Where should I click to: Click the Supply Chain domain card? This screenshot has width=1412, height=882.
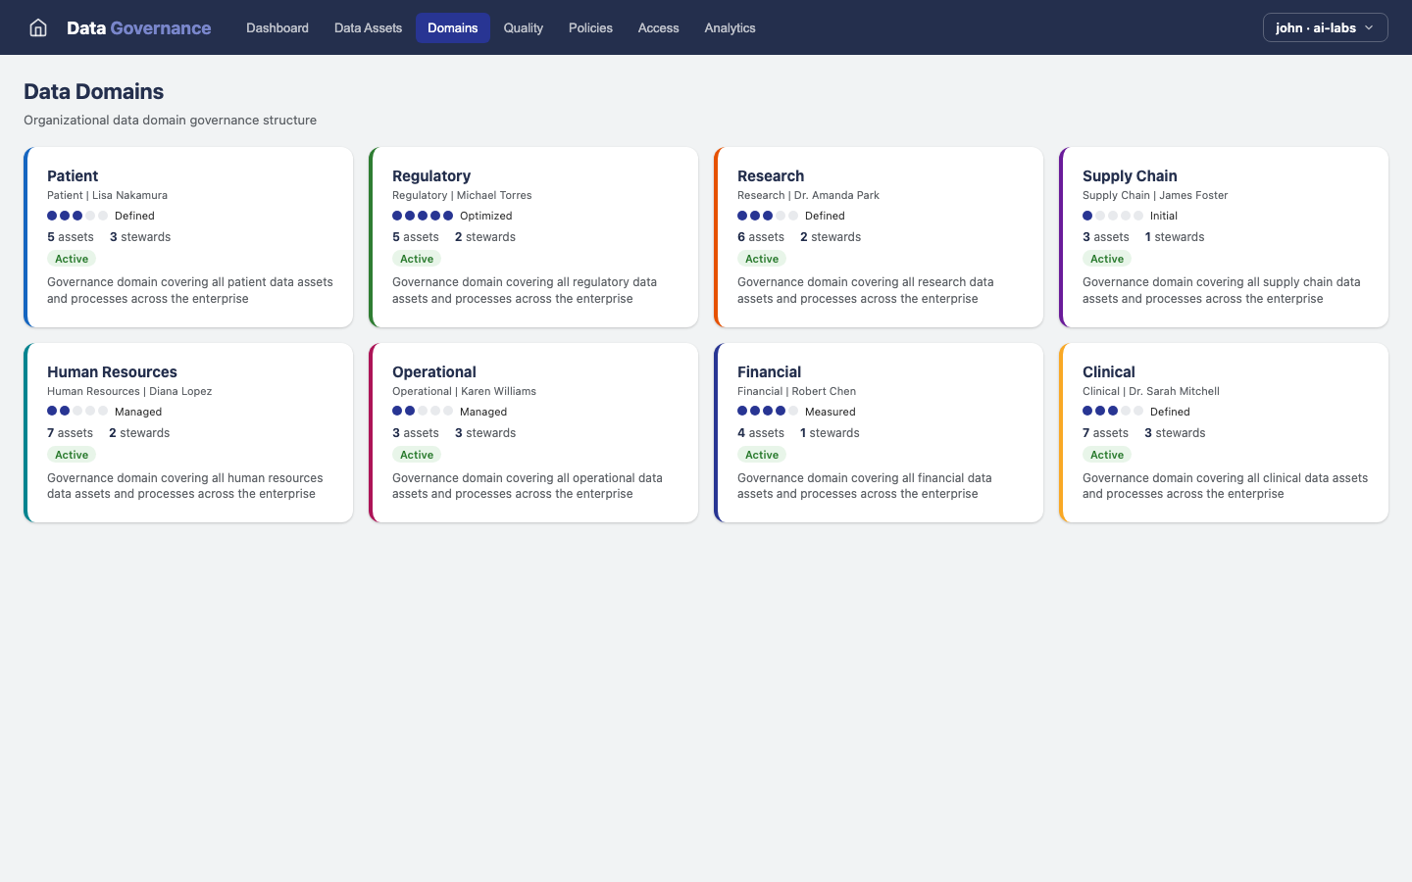click(x=1224, y=237)
